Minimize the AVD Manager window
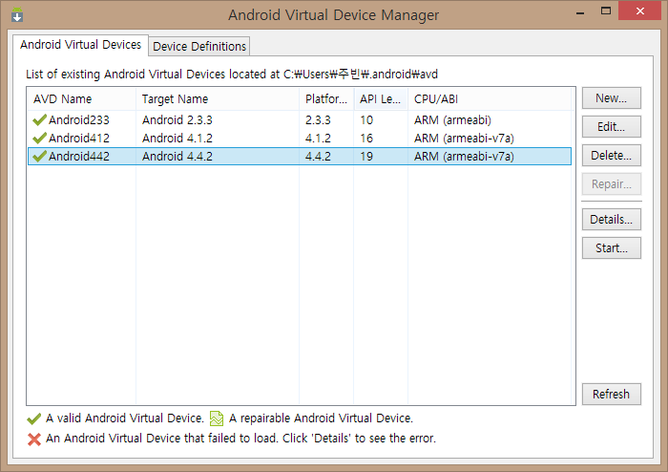Viewport: 668px width, 472px height. click(x=580, y=11)
